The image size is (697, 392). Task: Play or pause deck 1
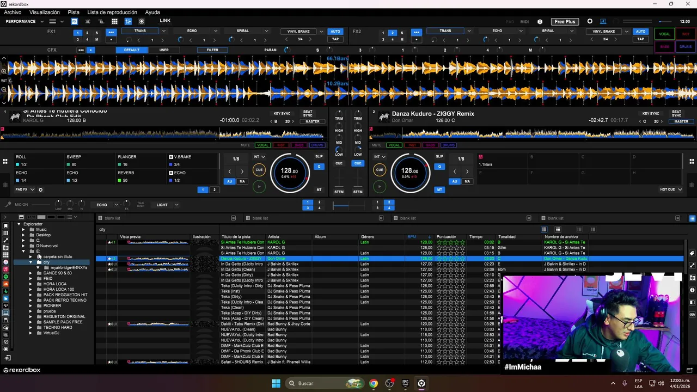pos(259,187)
